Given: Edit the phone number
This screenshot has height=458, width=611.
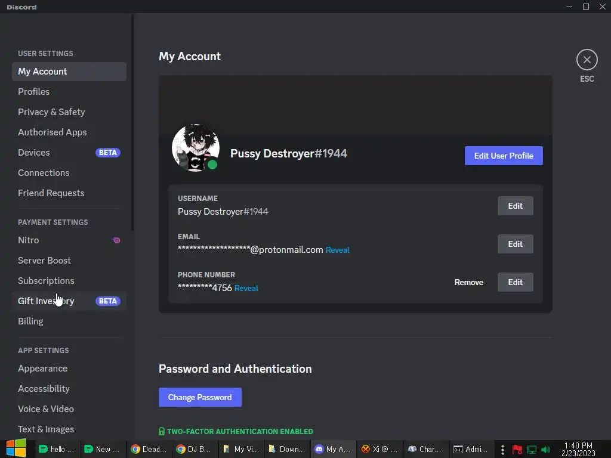Looking at the screenshot, I should pyautogui.click(x=515, y=282).
